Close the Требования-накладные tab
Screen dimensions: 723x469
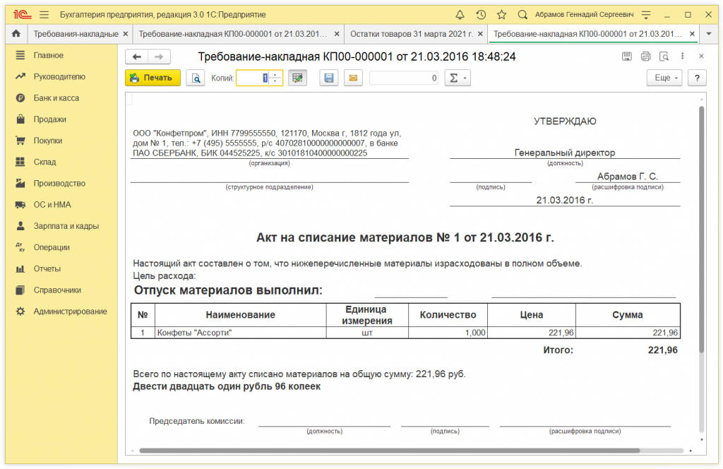pyautogui.click(x=126, y=34)
